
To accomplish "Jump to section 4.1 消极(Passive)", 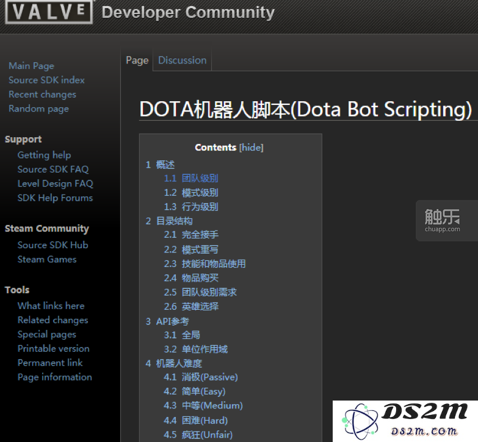I will coord(201,377).
